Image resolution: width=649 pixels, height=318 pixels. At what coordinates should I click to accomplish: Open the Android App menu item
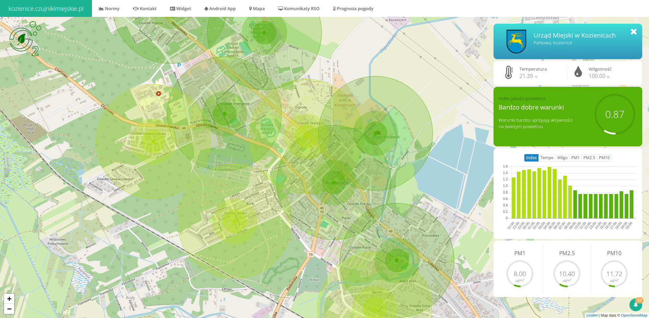click(220, 8)
